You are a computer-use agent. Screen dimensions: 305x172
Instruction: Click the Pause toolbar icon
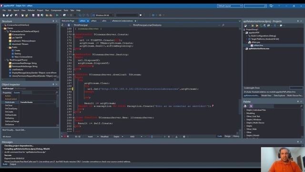71,15
